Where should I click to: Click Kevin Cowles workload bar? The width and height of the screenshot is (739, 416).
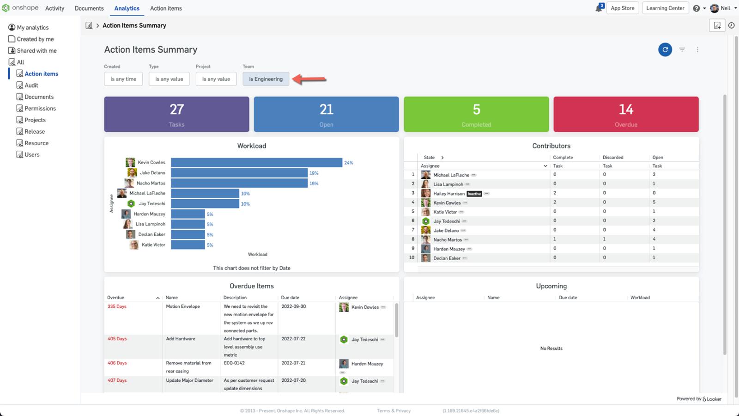click(256, 163)
